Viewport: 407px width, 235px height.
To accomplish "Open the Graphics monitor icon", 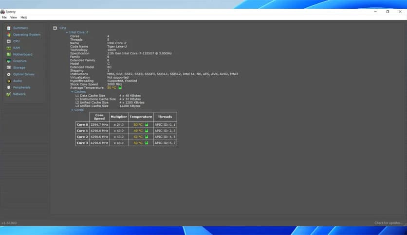I will click(x=9, y=61).
